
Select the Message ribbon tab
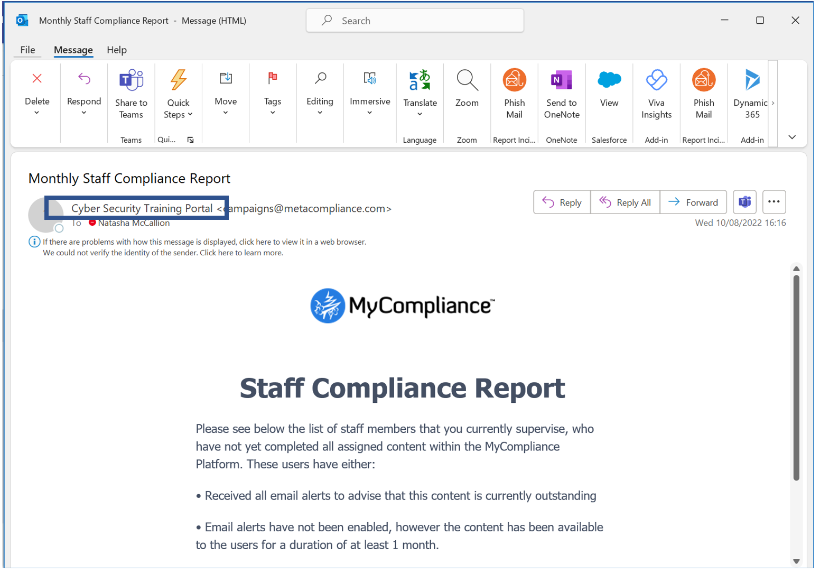coord(73,50)
